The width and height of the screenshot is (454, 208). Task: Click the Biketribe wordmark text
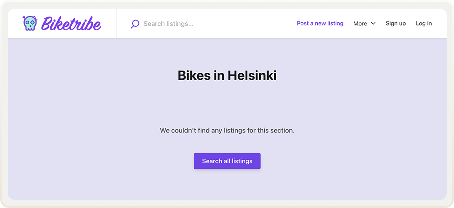pos(71,23)
